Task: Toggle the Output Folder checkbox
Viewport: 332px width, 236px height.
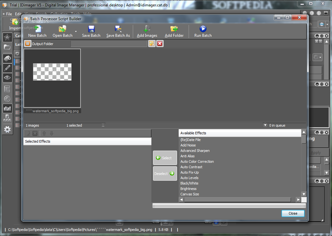Action: (x=28, y=44)
